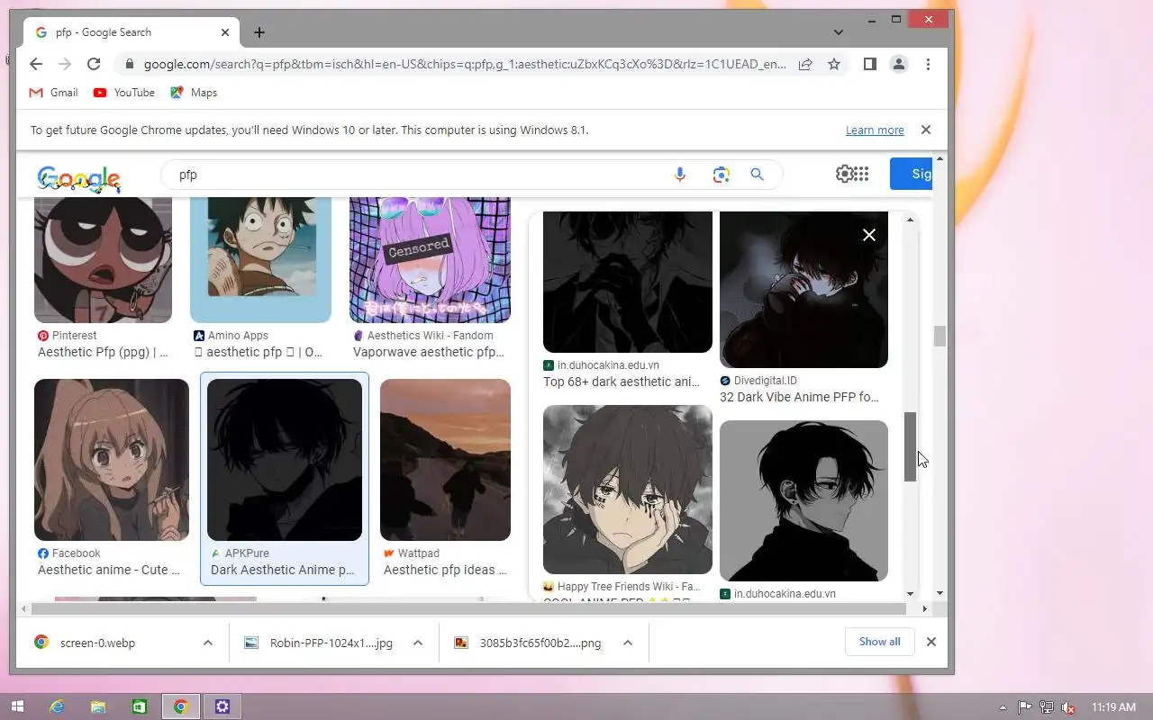Screen dimensions: 1153x720
Task: Click the preview panel scrollbar thumb
Action: [x=910, y=446]
